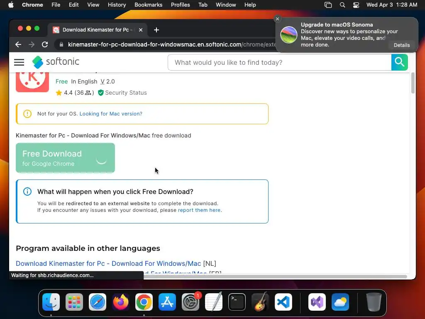This screenshot has height=319, width=425.
Task: Open Terminal from the dock
Action: click(237, 302)
